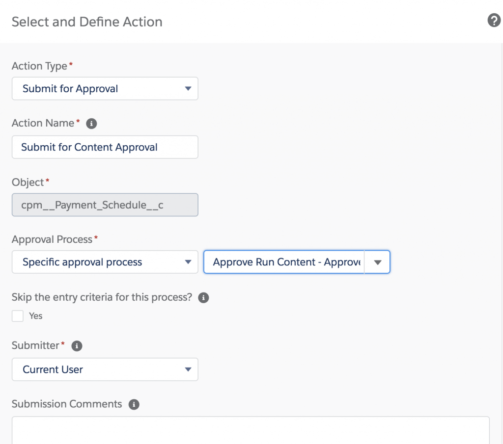Click Current User text in Submitter selector

(x=53, y=369)
